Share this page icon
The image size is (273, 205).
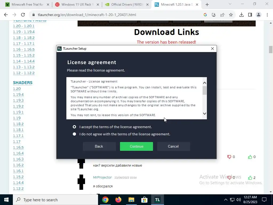click(x=222, y=15)
